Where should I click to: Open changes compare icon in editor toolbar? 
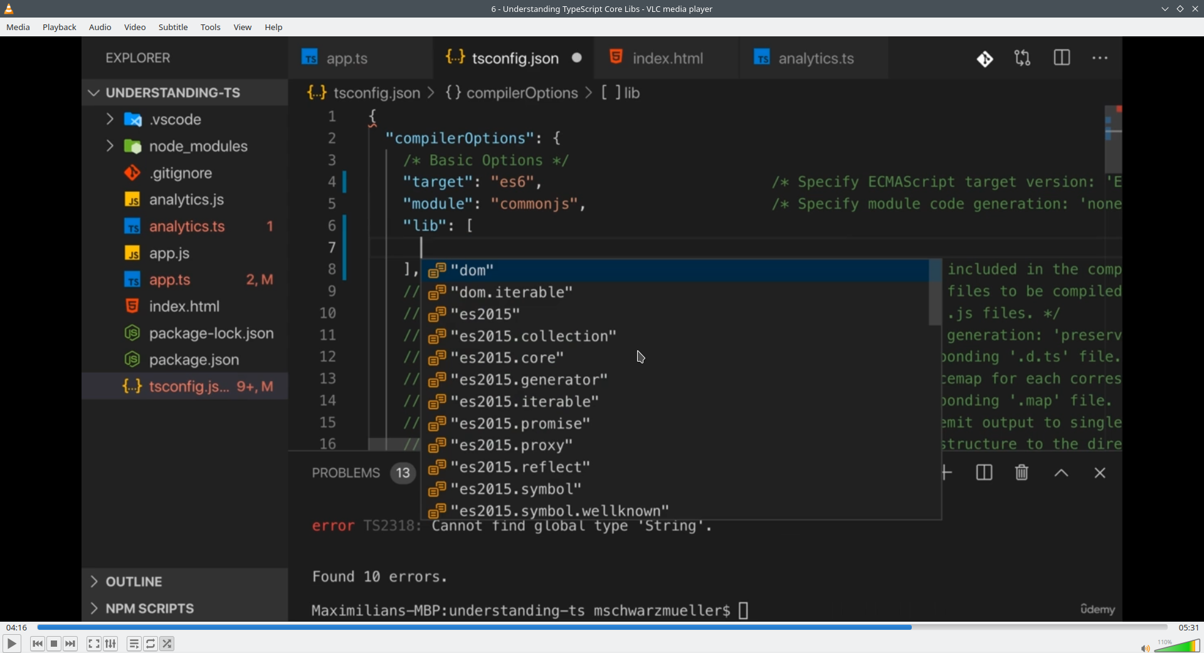click(1023, 58)
